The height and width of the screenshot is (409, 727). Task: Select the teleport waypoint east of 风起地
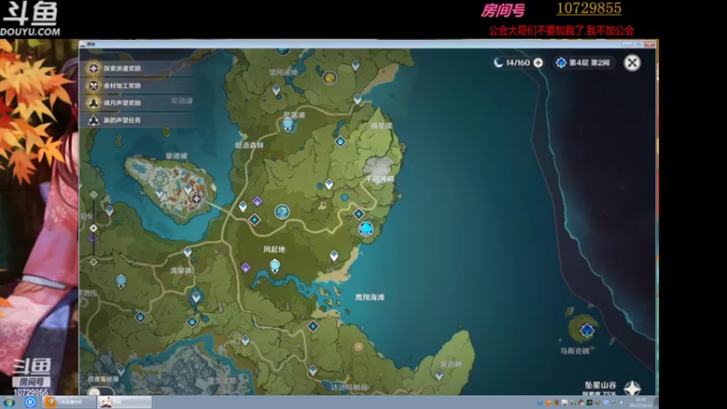click(x=334, y=255)
